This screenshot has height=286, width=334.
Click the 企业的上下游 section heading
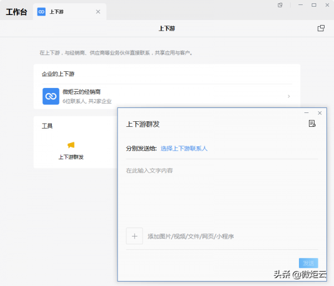click(58, 74)
